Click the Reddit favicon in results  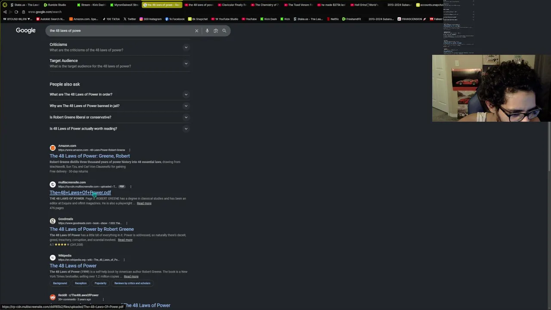point(53,297)
